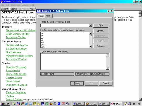Click the up arrow of matching words list
142x106 pixels.
pos(91,33)
